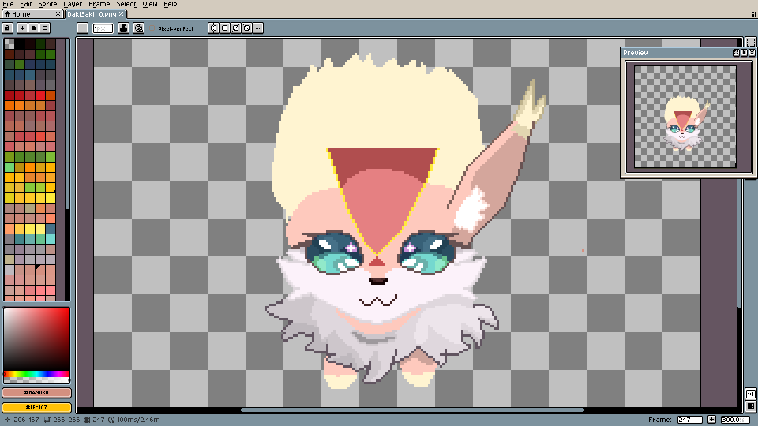Toggle vertical symmetry mode button
This screenshot has width=758, height=426.
coord(225,28)
